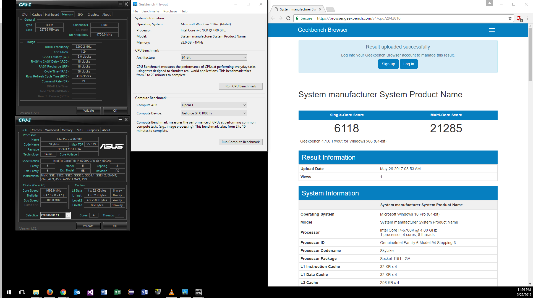Click Run CPU Benchmark button
Image resolution: width=533 pixels, height=298 pixels.
pyautogui.click(x=241, y=86)
